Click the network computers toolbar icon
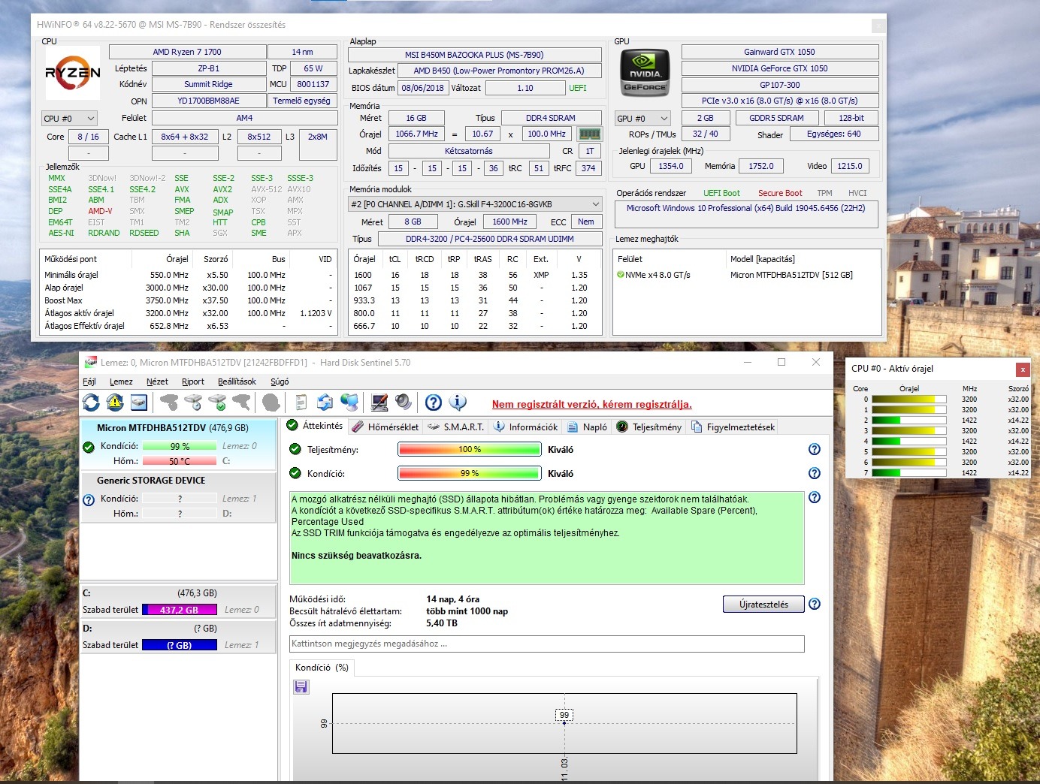 [349, 403]
